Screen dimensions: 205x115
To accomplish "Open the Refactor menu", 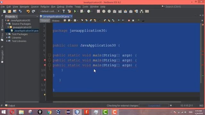I will point(45,7).
